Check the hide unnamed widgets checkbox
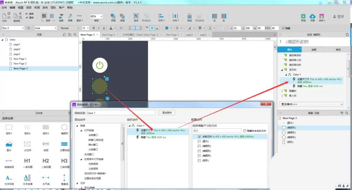The image size is (352, 190). click(245, 131)
